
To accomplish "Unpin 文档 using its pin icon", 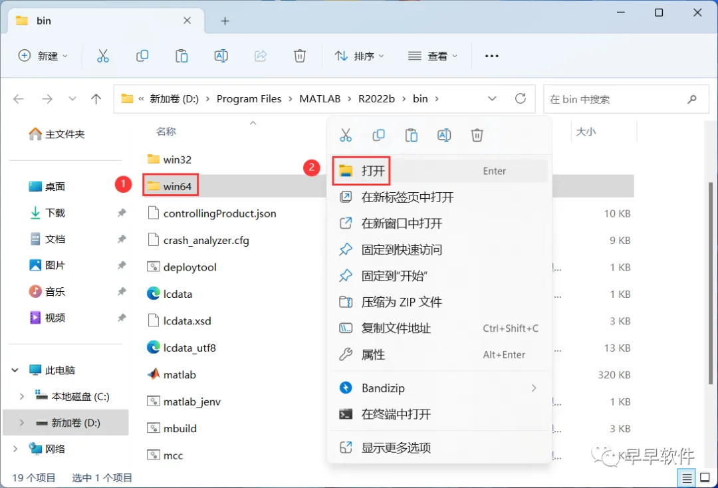I will tap(122, 239).
